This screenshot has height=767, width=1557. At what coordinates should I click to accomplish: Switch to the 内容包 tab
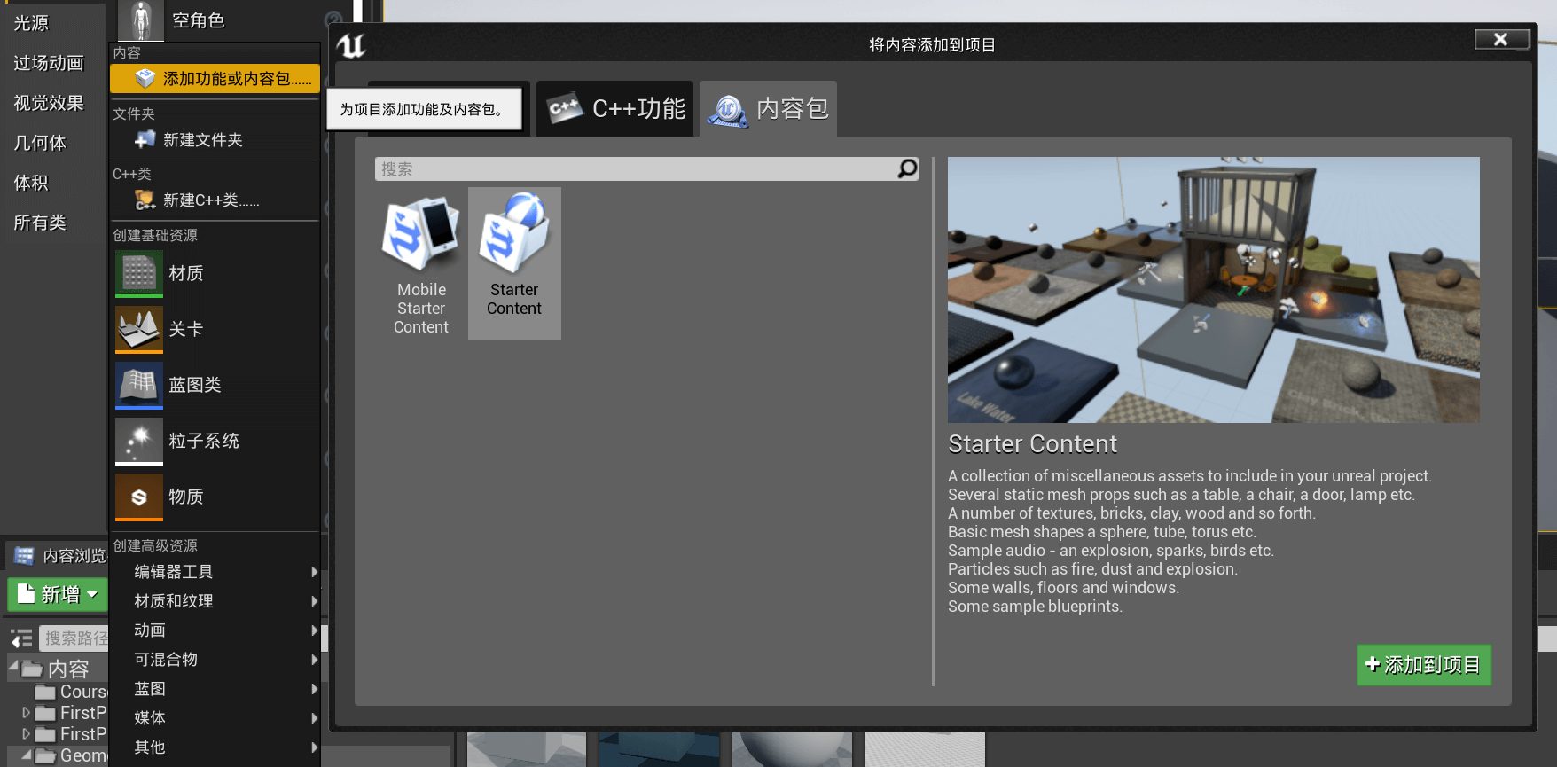pyautogui.click(x=768, y=109)
